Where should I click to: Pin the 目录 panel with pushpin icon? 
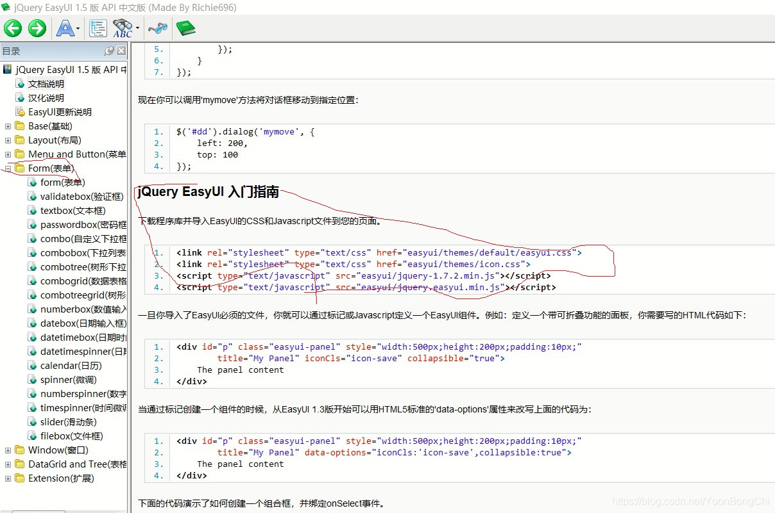click(x=109, y=51)
